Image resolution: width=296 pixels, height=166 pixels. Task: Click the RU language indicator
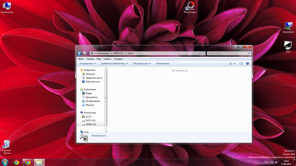[x=266, y=162]
